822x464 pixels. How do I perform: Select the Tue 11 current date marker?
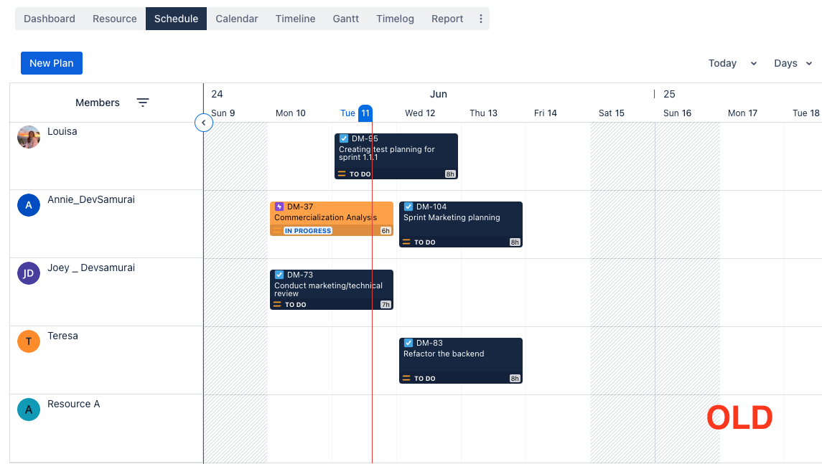[x=365, y=113]
